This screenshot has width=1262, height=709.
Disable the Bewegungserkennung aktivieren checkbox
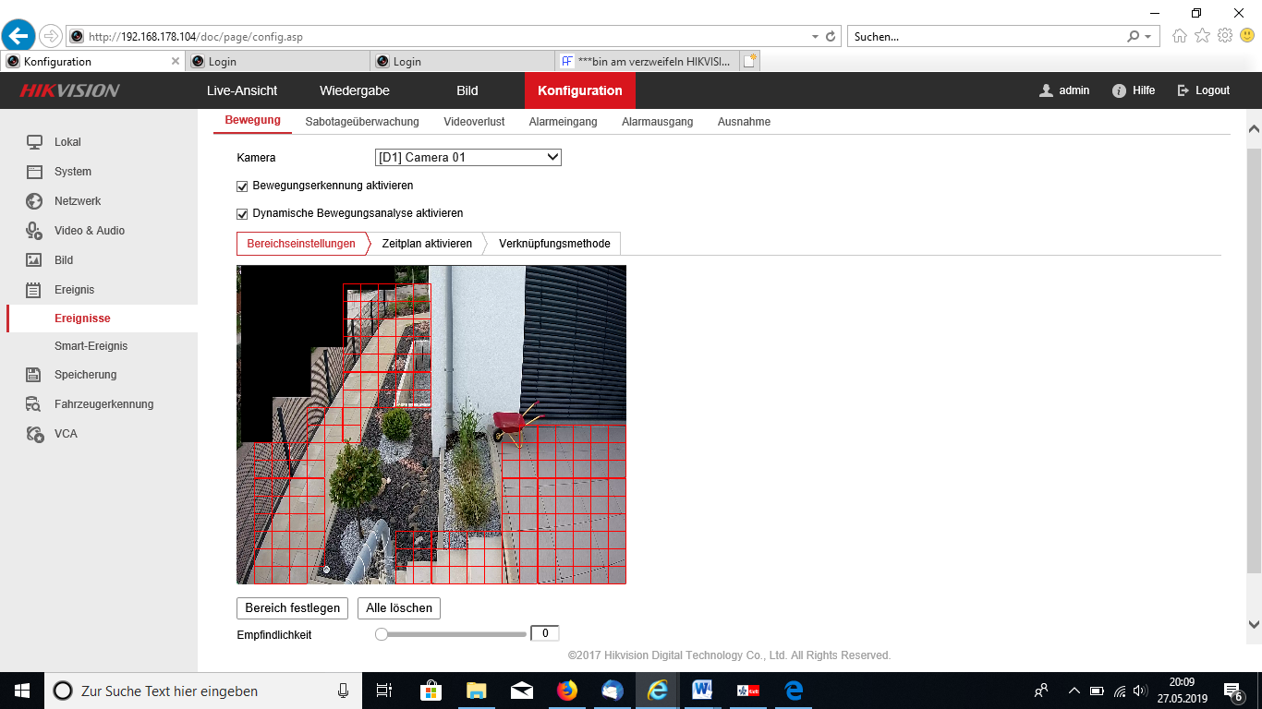[x=243, y=186]
